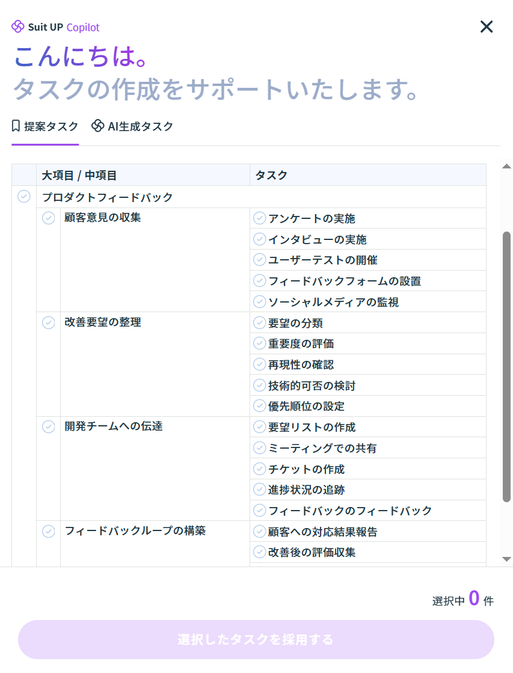Close the Suit UP Copilot dialog
This screenshot has height=673, width=513.
tap(486, 26)
